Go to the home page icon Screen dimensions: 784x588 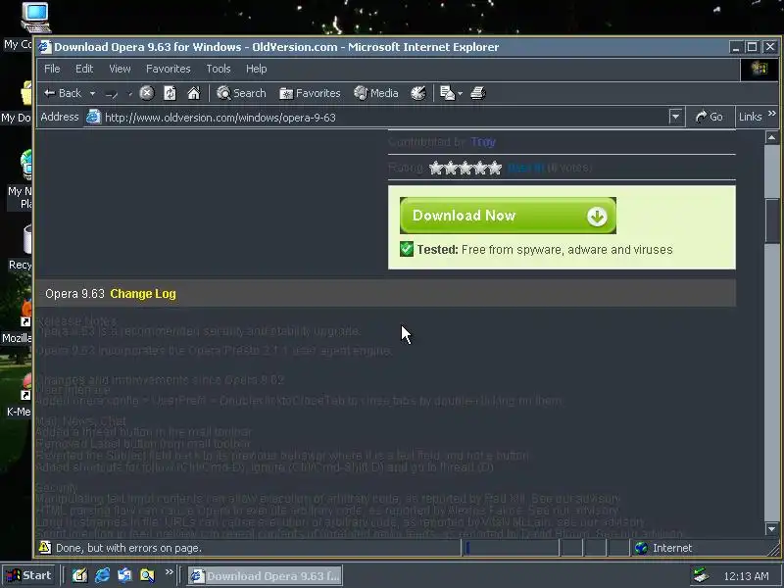(x=194, y=93)
